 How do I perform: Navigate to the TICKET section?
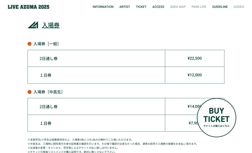coord(141,7)
